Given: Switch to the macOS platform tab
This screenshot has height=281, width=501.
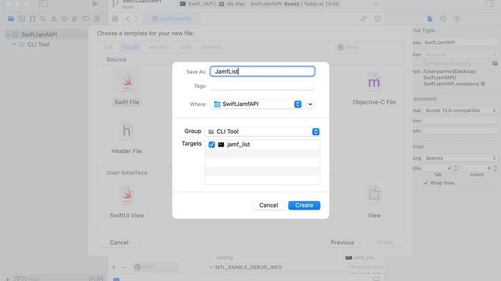Looking at the screenshot, I should 131,47.
